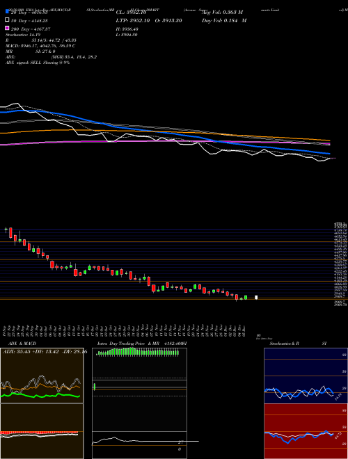This screenshot has height=459, width=348.
Task: Click the '05 Dec' date axis label
Action: point(244,331)
